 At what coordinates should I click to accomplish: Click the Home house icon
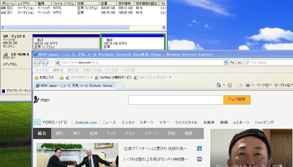[x=219, y=85]
